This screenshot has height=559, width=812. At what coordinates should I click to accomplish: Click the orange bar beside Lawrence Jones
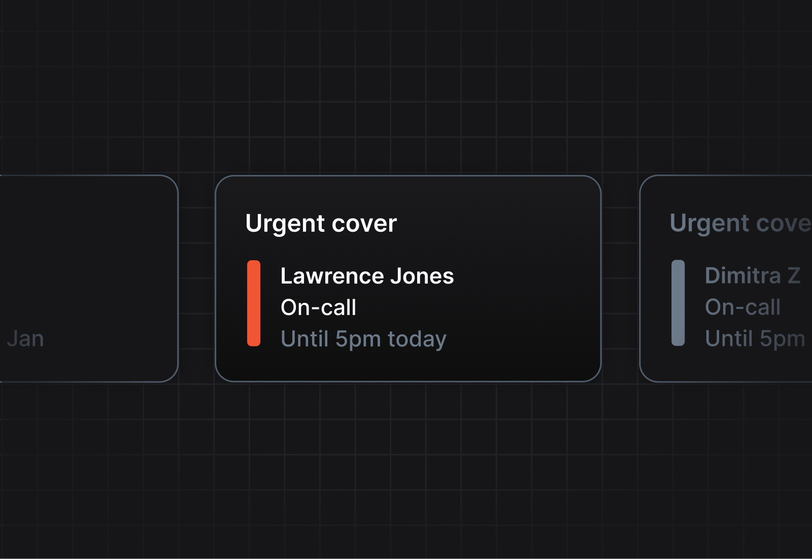point(254,303)
